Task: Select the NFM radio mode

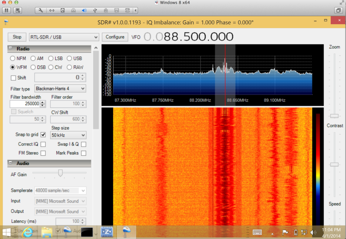Action: point(13,58)
